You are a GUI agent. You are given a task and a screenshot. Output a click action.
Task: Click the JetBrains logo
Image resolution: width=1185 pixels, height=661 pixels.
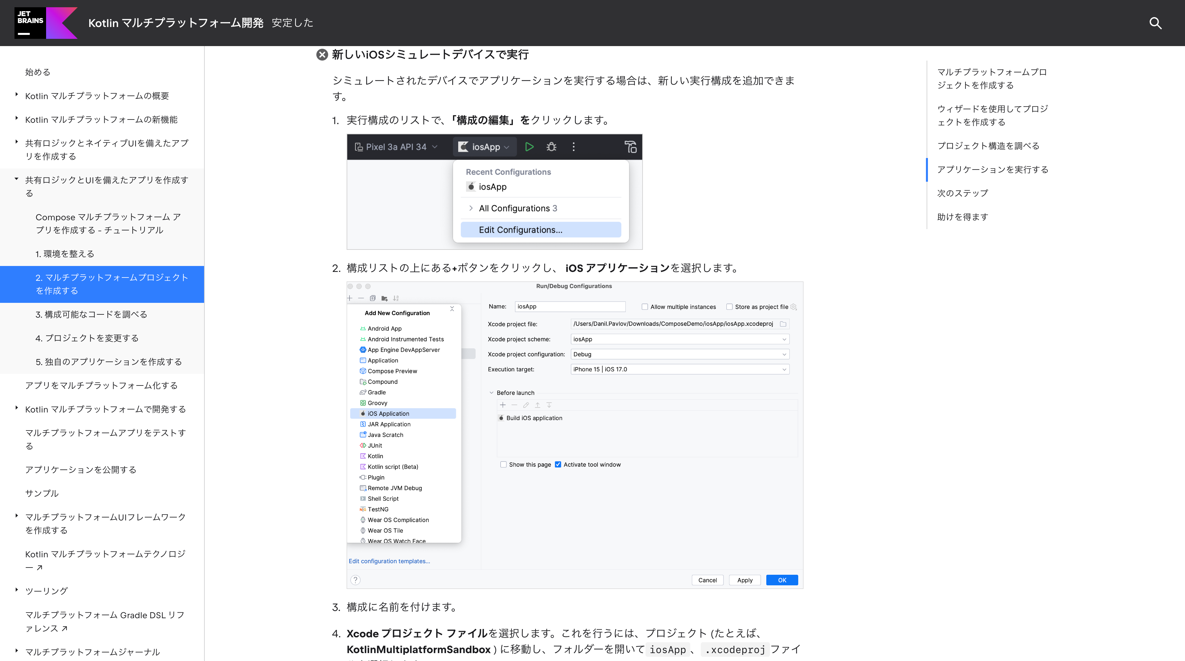(30, 22)
